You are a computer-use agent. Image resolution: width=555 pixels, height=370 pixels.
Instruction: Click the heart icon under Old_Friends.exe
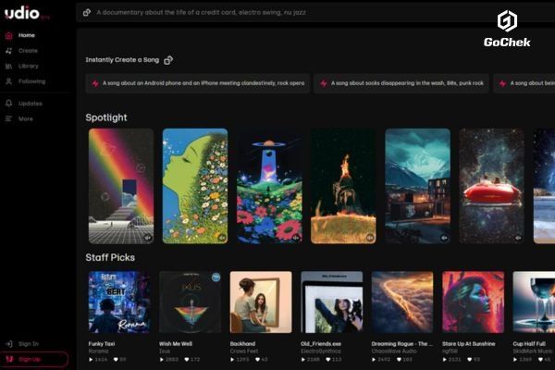tap(328, 360)
